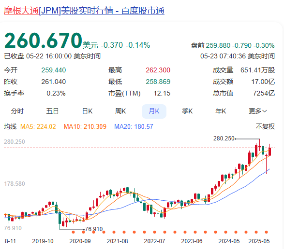Click the latest red candlestick in the chart
The width and height of the screenshot is (284, 249).
coord(269,152)
